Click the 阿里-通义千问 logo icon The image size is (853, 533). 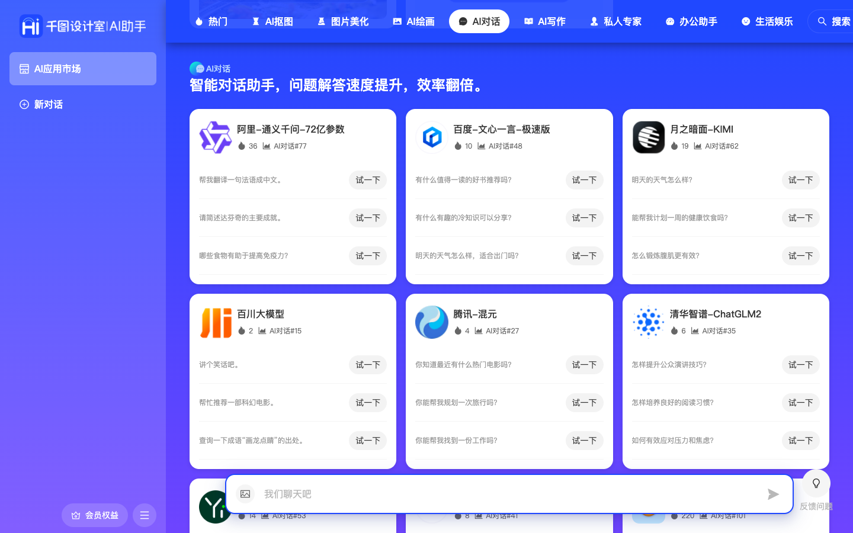tap(216, 137)
